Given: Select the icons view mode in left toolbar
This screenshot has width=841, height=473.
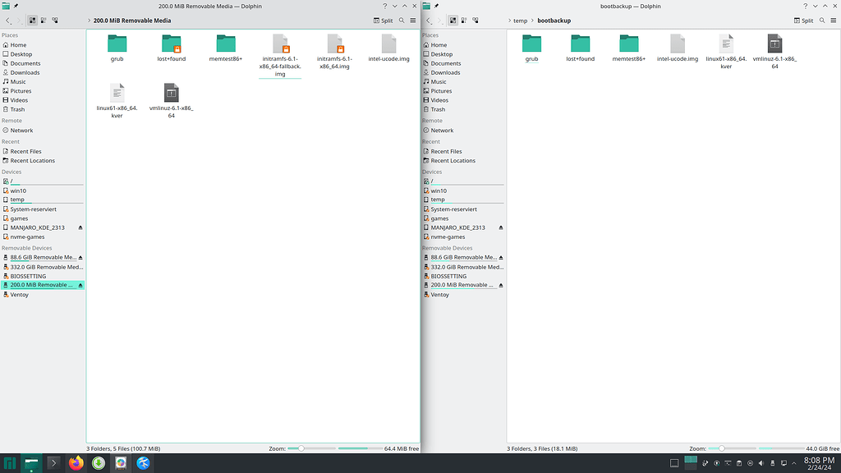Looking at the screenshot, I should (x=31, y=21).
